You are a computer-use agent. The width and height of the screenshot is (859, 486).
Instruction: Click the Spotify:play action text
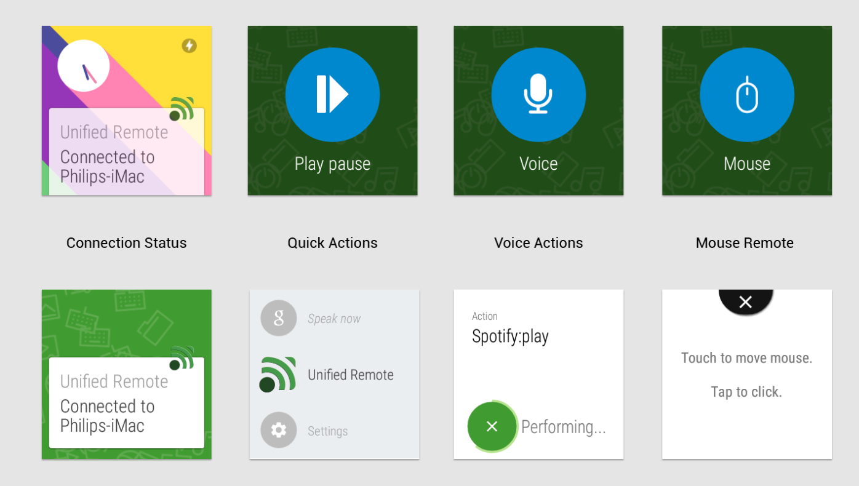[510, 337]
